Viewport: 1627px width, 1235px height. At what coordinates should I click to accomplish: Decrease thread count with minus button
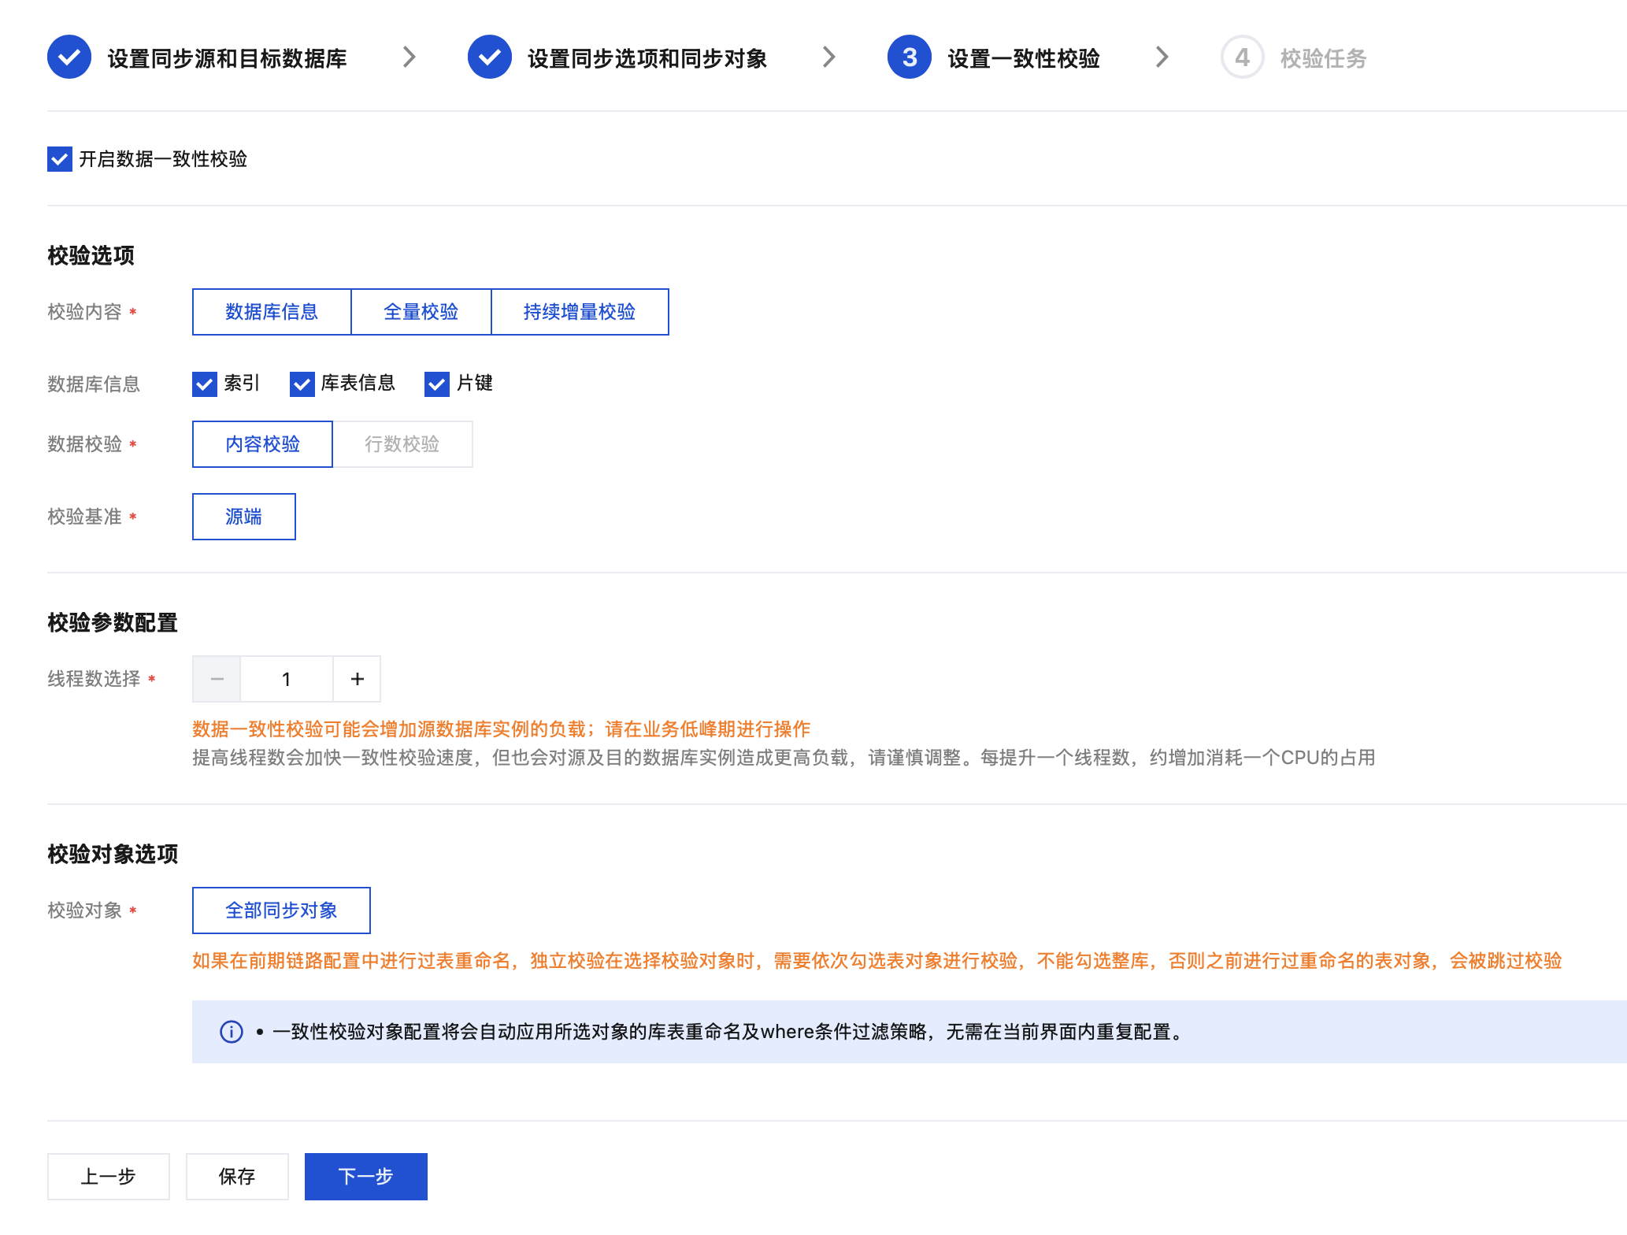tap(217, 679)
